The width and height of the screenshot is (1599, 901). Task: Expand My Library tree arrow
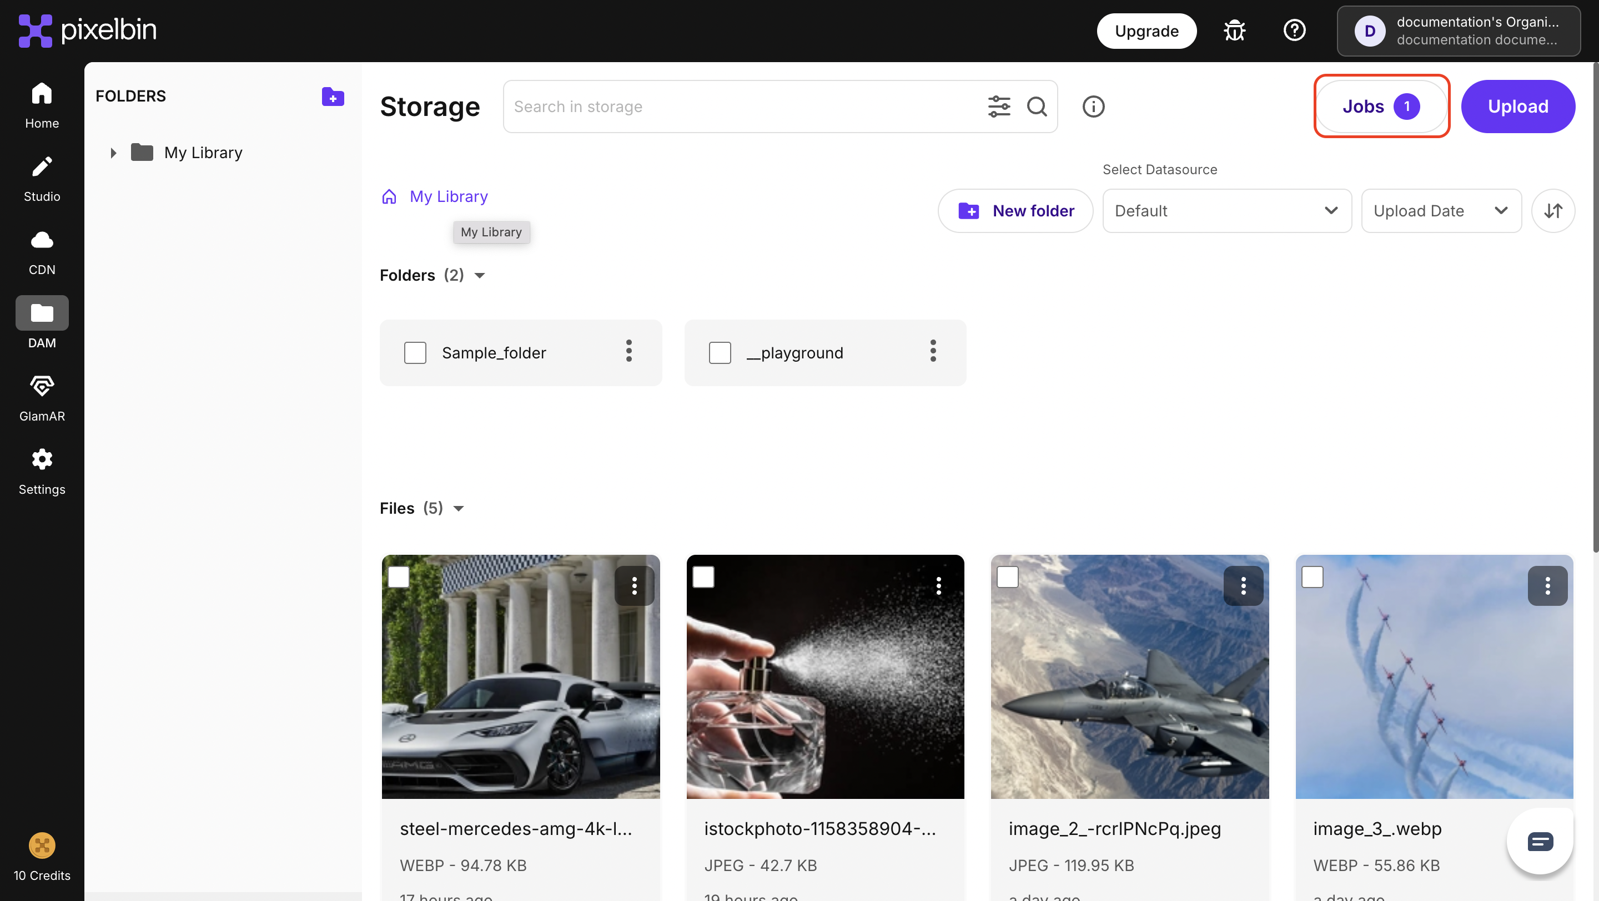pos(113,153)
